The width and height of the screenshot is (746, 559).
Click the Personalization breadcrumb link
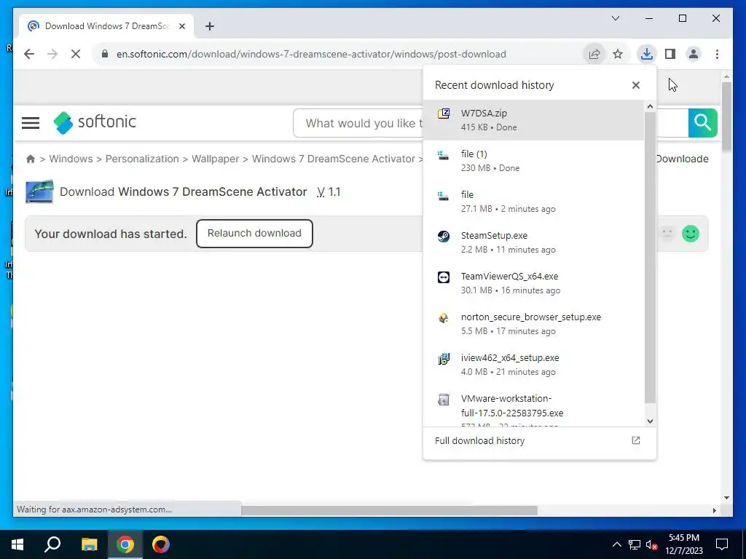[142, 159]
